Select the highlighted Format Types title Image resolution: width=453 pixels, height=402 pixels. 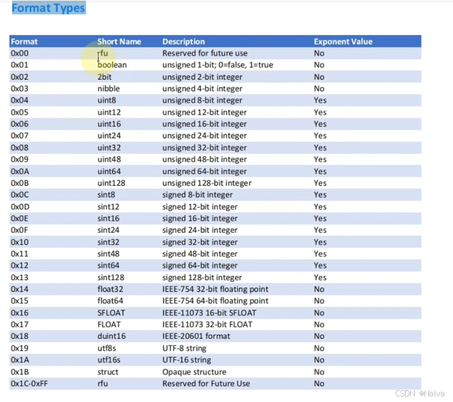(48, 8)
